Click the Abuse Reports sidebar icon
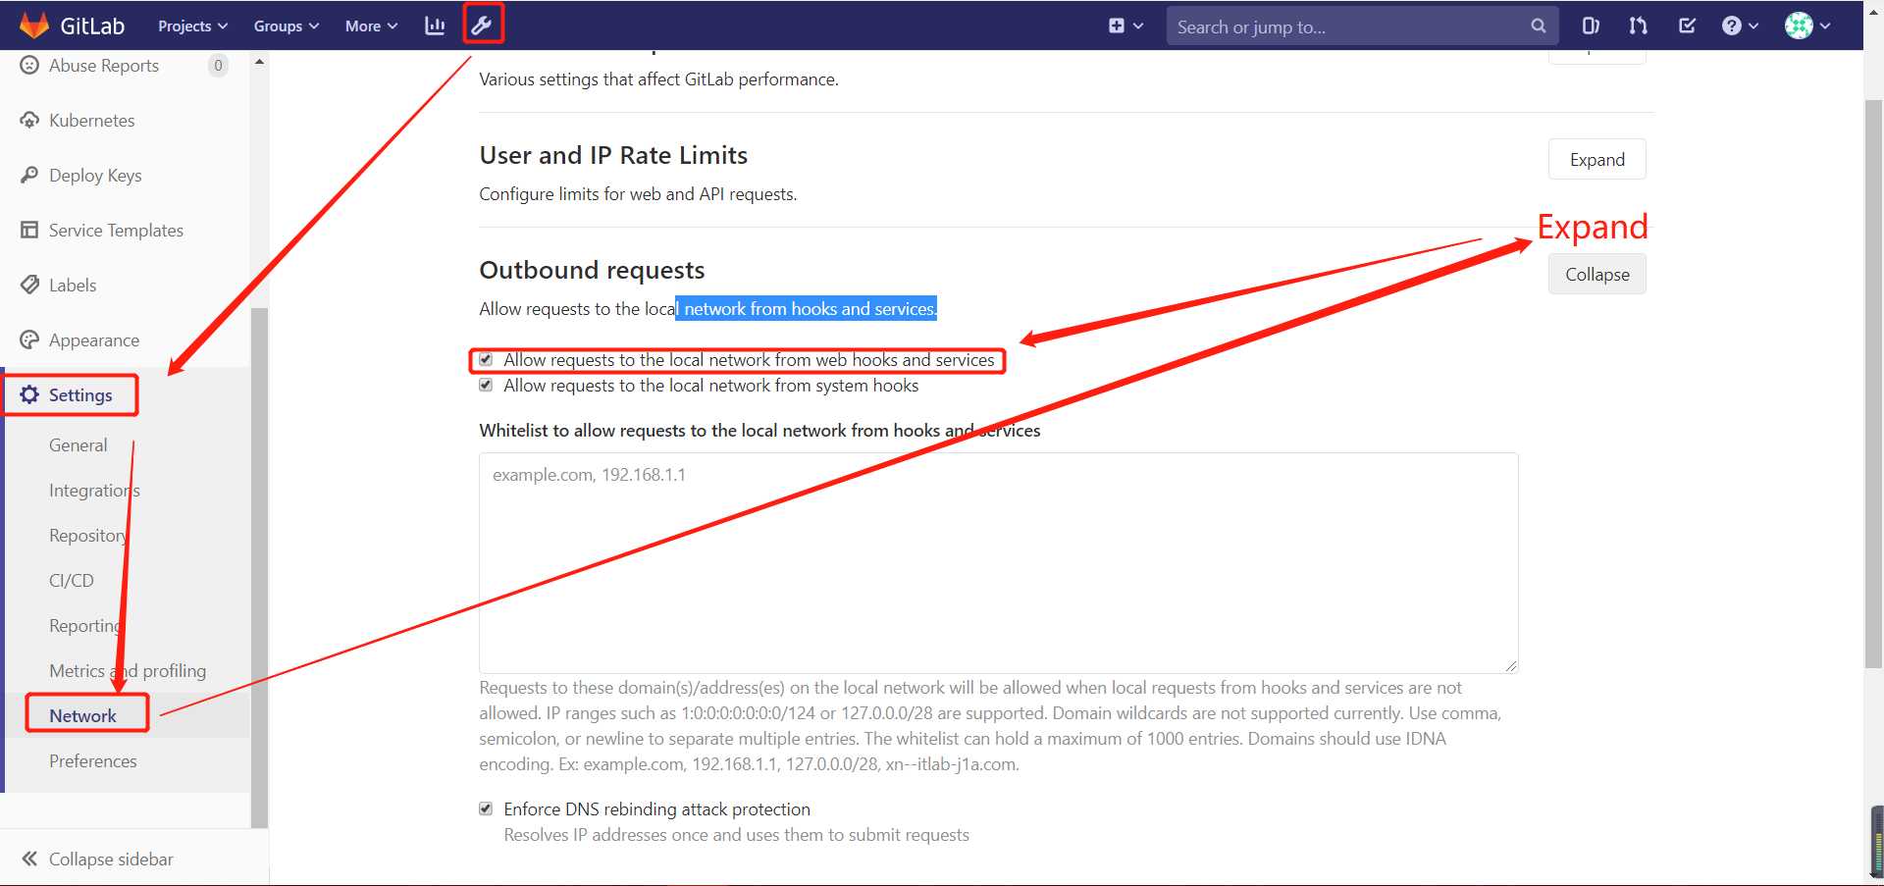This screenshot has width=1884, height=886. 29,65
